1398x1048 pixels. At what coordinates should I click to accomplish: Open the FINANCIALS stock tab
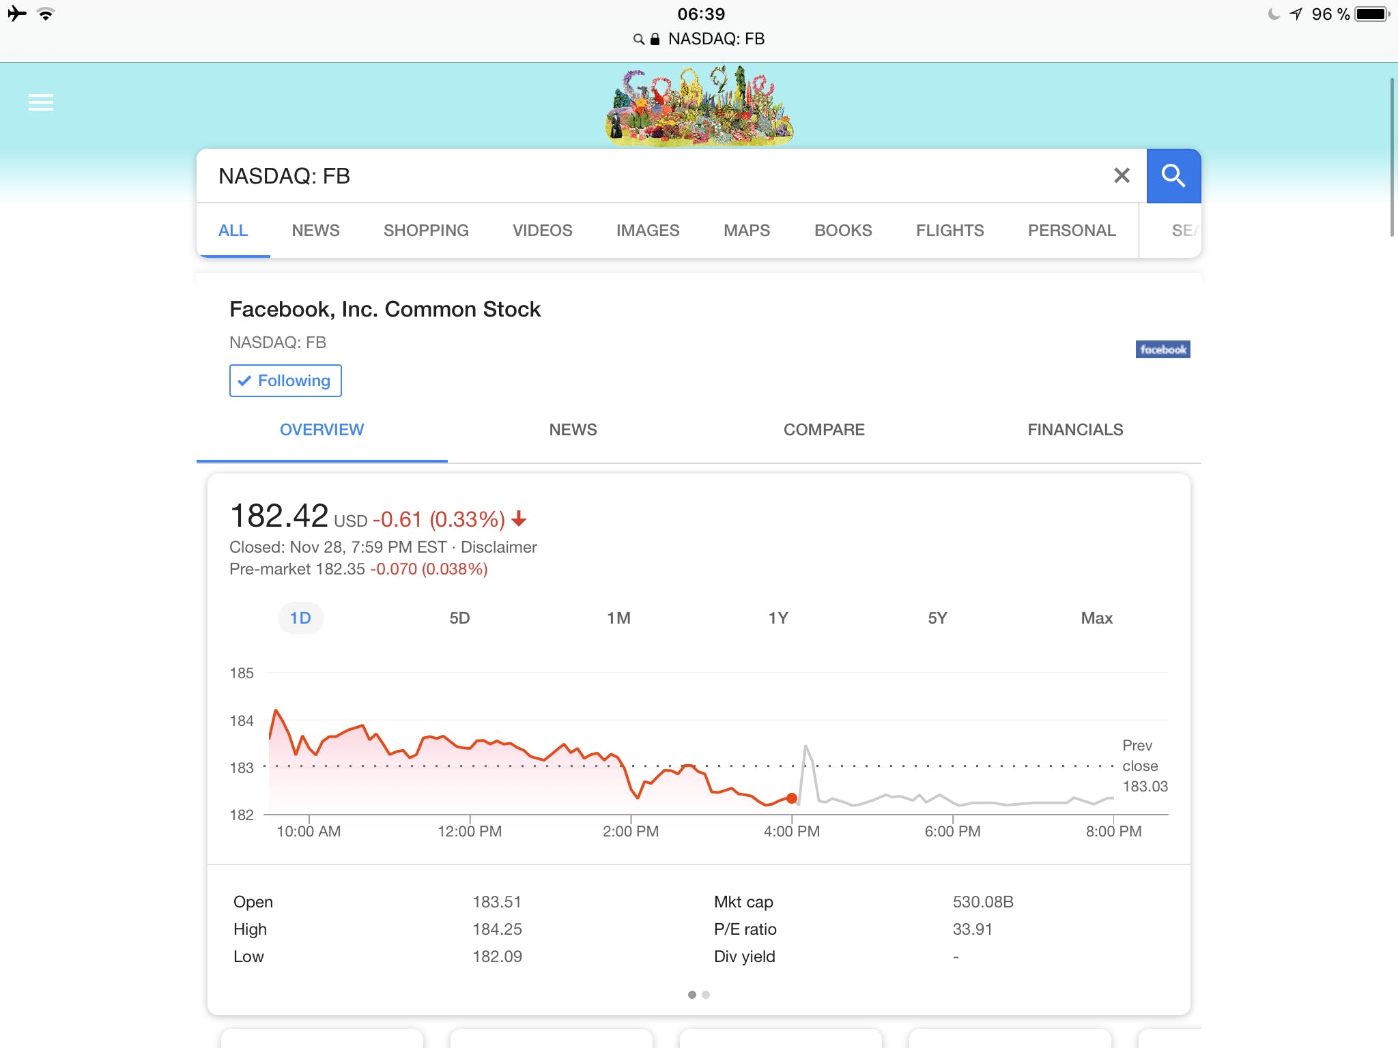1076,430
